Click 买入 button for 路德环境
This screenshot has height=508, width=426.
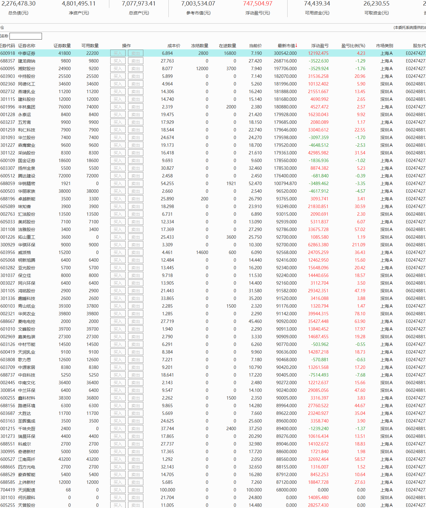point(118,406)
